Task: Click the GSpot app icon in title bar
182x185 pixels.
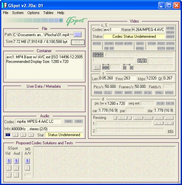Action: (4, 6)
